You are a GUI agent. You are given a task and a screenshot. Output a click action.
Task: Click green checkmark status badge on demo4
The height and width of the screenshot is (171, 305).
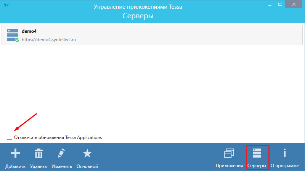click(17, 40)
